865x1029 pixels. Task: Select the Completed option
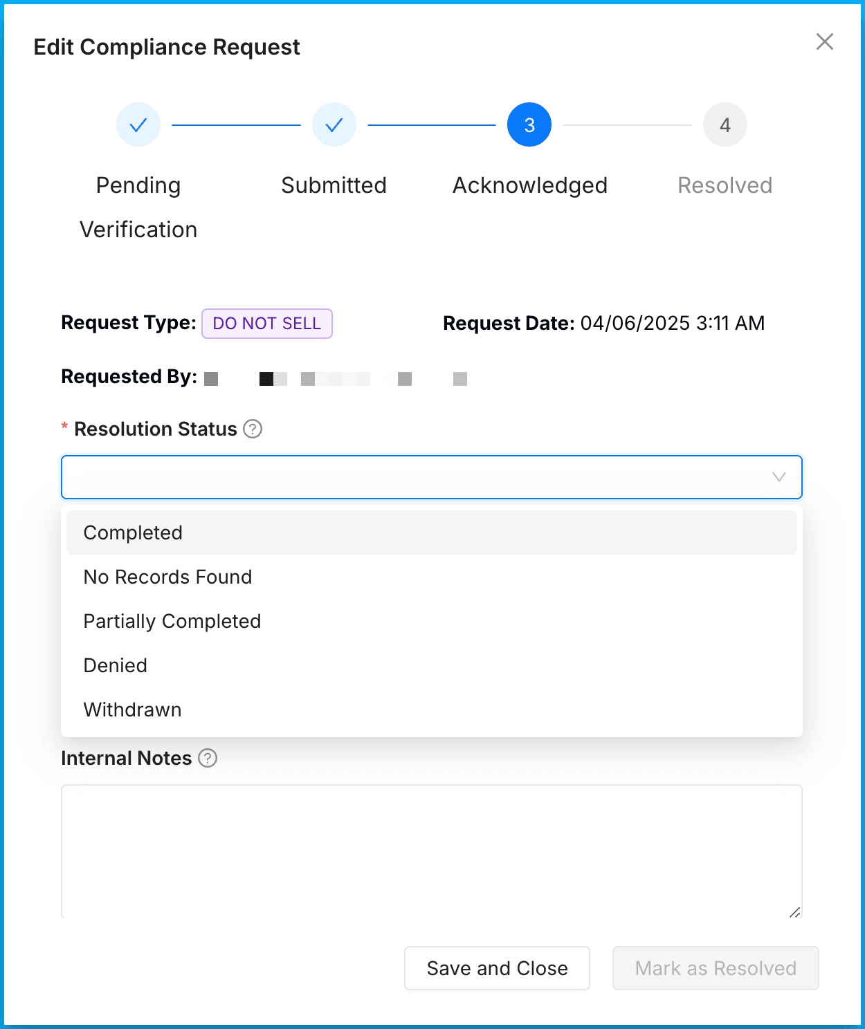coord(133,533)
